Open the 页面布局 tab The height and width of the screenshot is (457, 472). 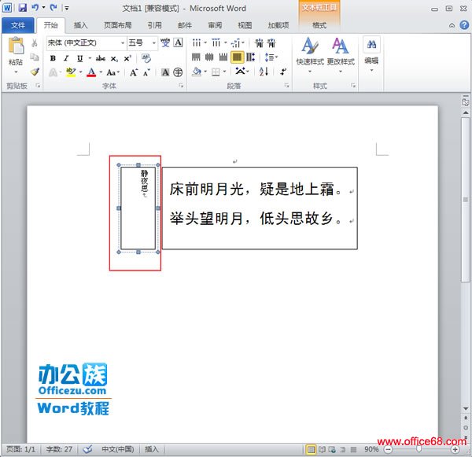(117, 25)
